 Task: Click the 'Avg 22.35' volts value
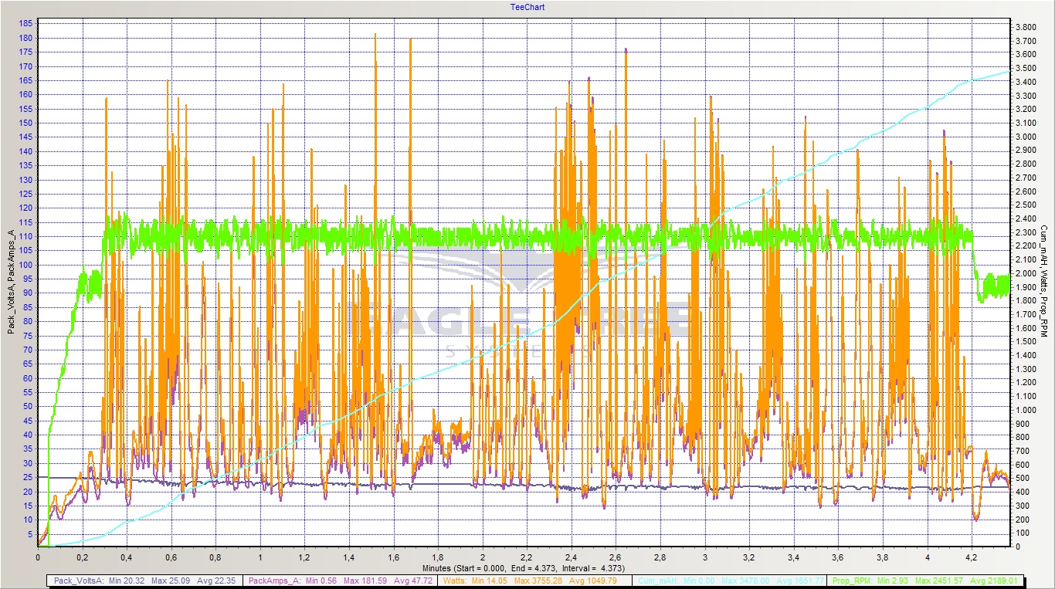click(x=216, y=581)
